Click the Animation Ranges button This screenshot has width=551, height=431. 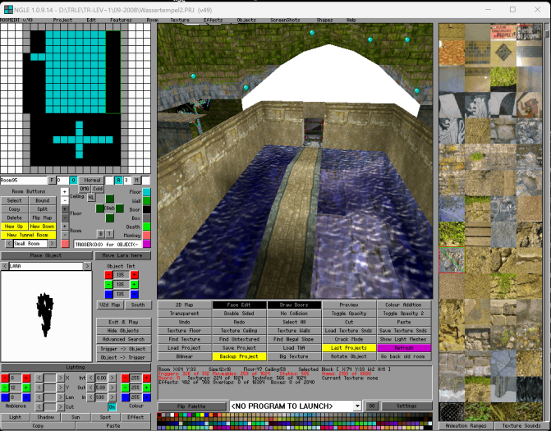point(466,426)
